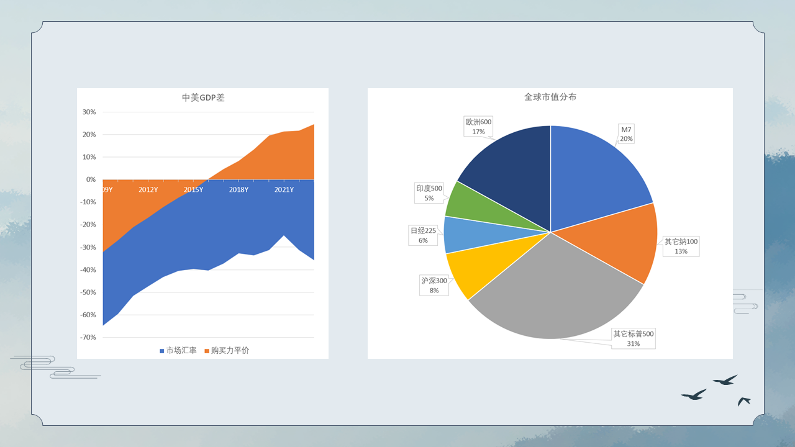Image resolution: width=795 pixels, height=447 pixels.
Task: Click the 印度500 5% data label
Action: [x=429, y=193]
